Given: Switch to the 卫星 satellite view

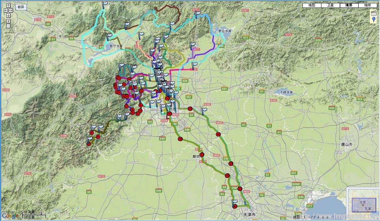Looking at the screenshot, I should coord(330,5).
